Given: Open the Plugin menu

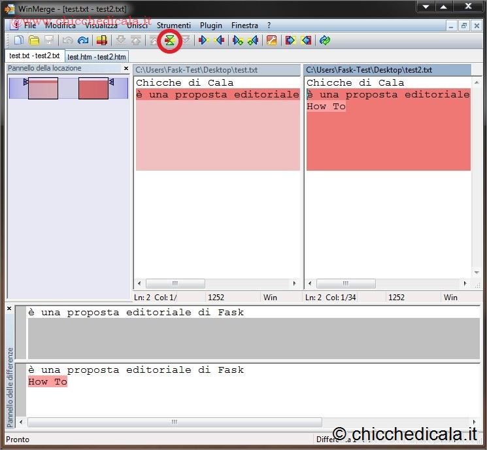Looking at the screenshot, I should point(211,26).
